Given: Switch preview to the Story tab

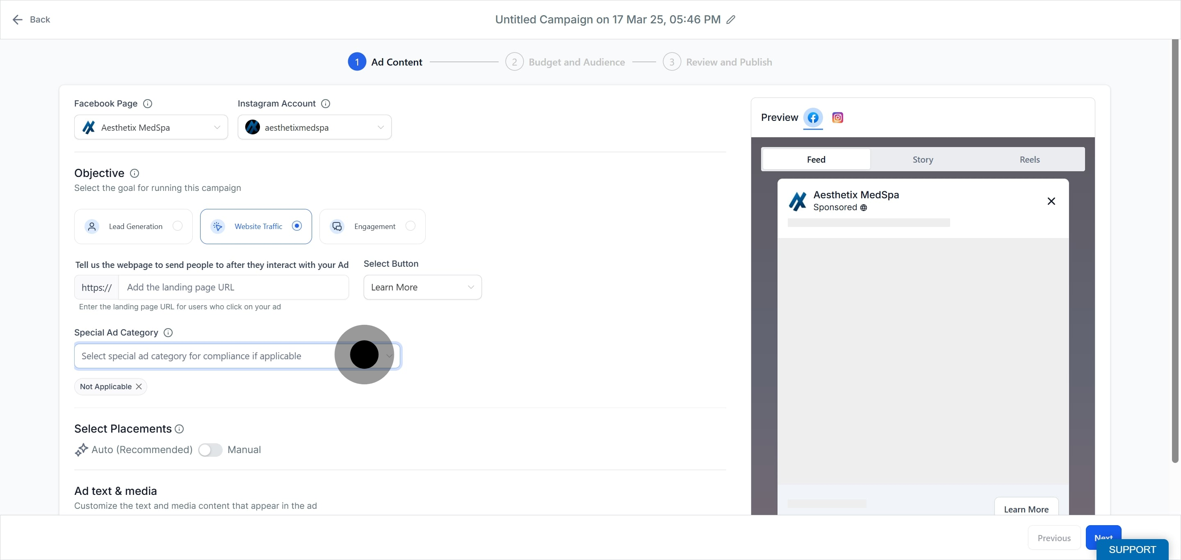Looking at the screenshot, I should pyautogui.click(x=922, y=159).
